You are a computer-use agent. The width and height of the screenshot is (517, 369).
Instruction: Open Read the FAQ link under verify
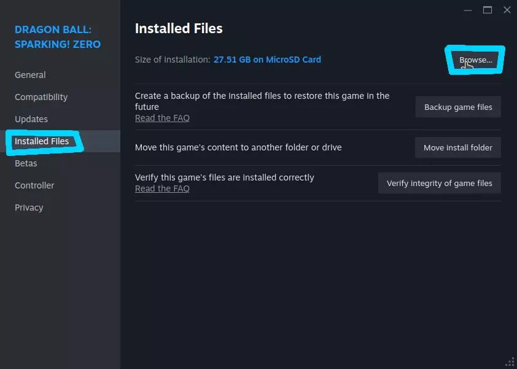point(162,188)
